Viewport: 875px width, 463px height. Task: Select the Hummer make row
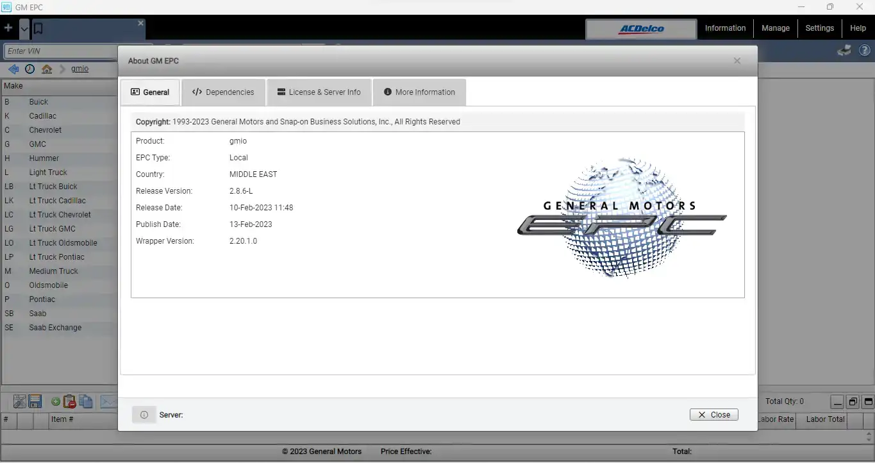point(60,158)
